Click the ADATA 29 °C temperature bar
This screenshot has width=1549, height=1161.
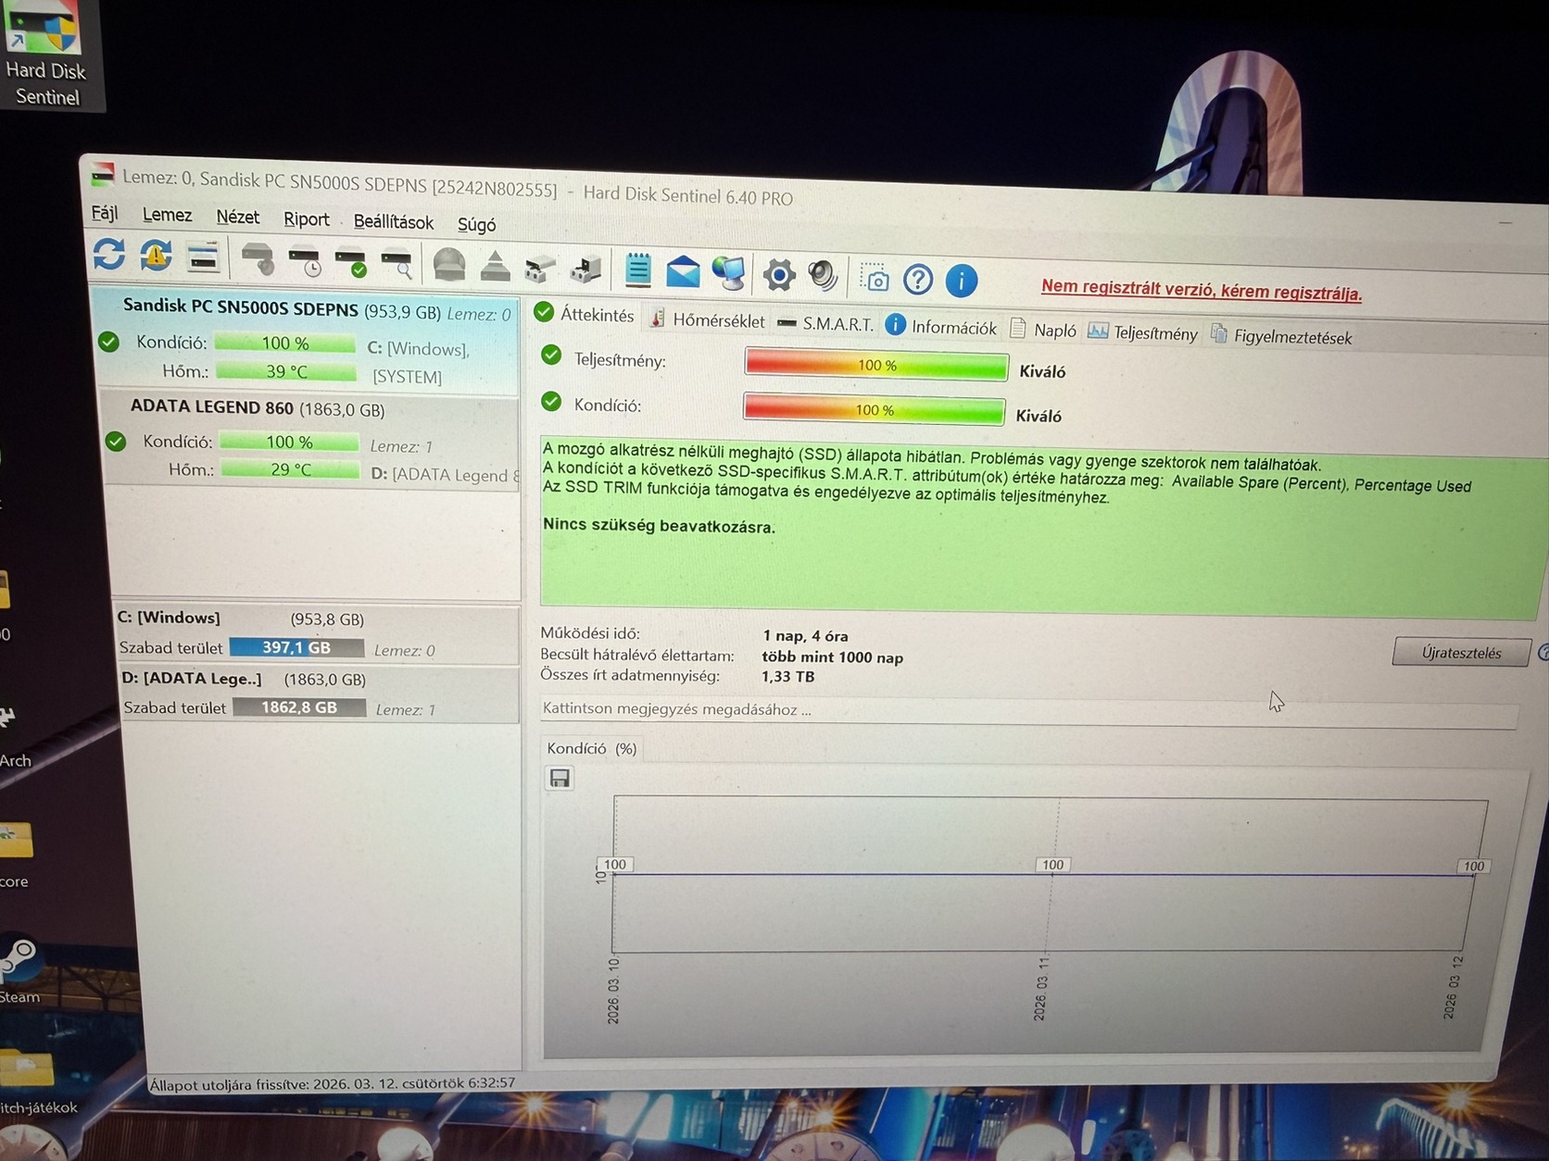[x=291, y=469]
